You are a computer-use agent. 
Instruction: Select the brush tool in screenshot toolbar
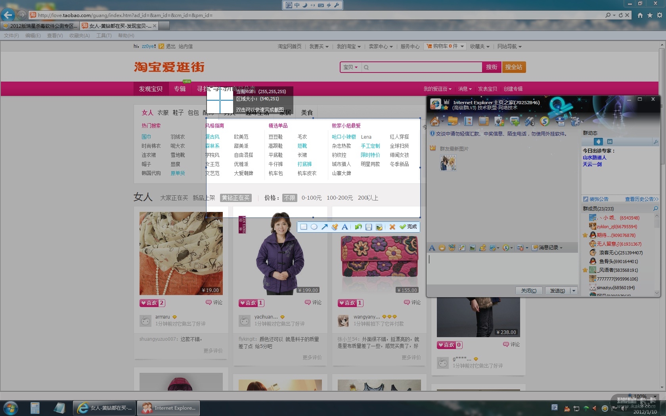point(335,227)
